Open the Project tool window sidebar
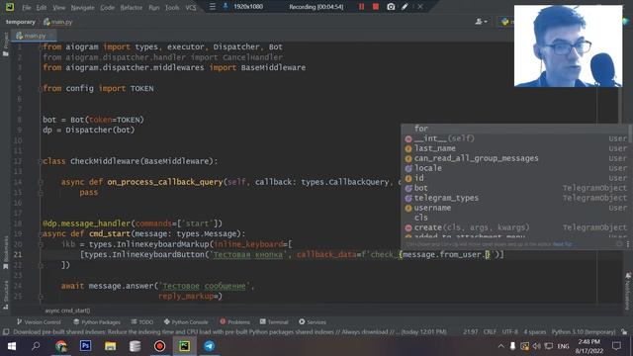The width and height of the screenshot is (633, 356). [6, 44]
